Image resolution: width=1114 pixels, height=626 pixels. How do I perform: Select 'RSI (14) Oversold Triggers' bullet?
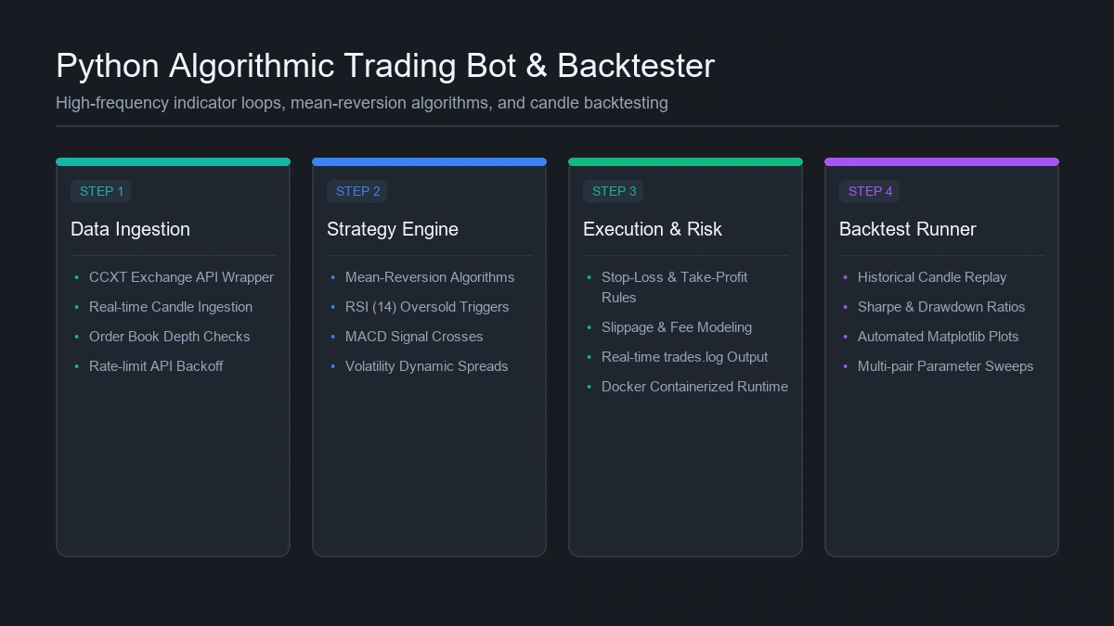click(x=427, y=307)
